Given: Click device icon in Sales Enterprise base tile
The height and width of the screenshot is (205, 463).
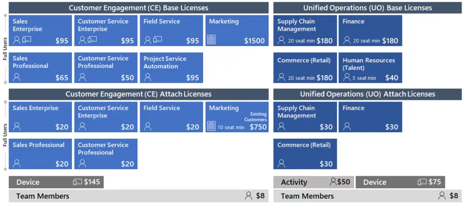Looking at the screenshot, I should 27,39.
